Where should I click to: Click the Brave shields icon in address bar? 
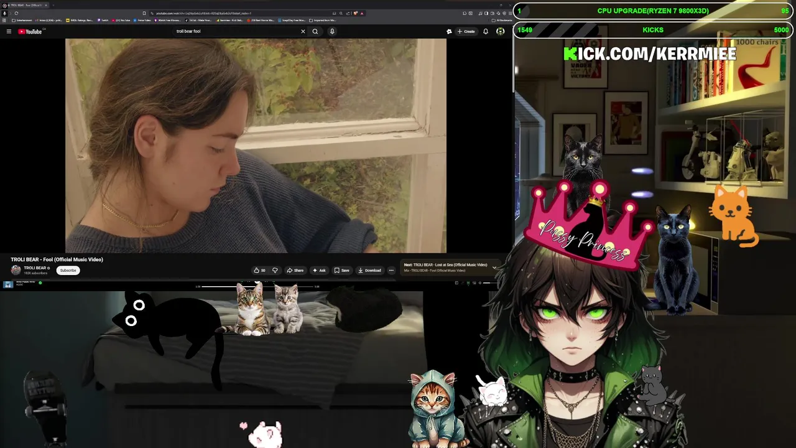tap(354, 13)
